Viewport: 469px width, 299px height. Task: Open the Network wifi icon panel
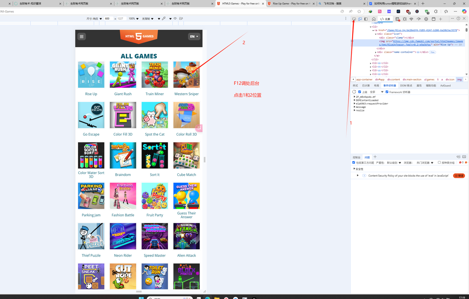point(411,19)
